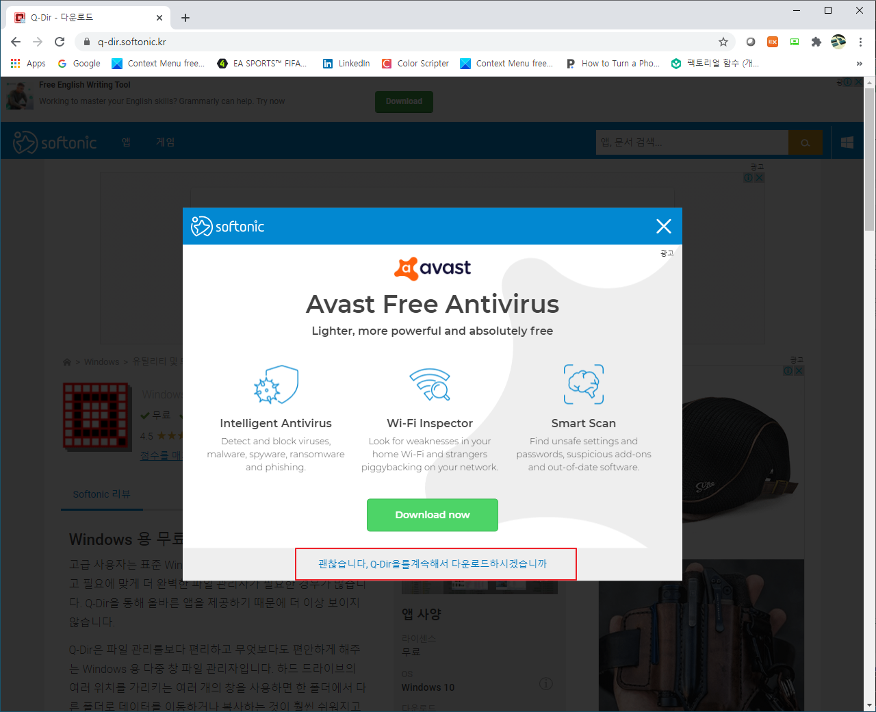Screen dimensions: 876x712
Task: Click the home icon in breadcrumb
Action: (67, 361)
